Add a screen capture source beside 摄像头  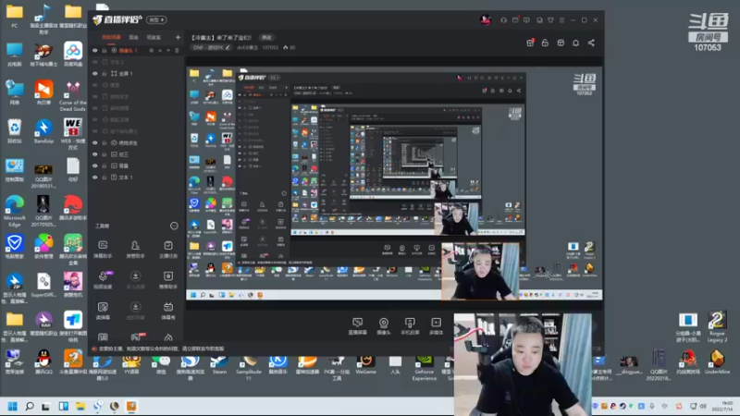pyautogui.click(x=357, y=326)
